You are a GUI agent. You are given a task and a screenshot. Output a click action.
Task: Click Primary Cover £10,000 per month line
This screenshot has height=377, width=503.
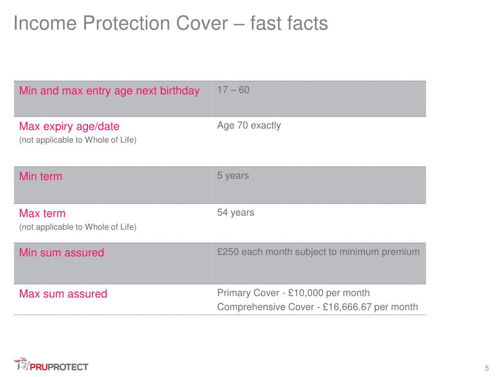click(294, 293)
